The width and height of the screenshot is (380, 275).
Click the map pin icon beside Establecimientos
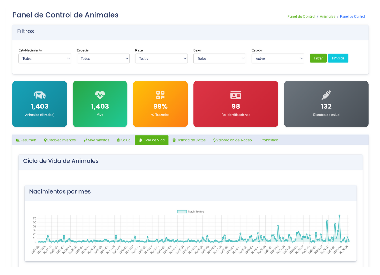coord(45,140)
